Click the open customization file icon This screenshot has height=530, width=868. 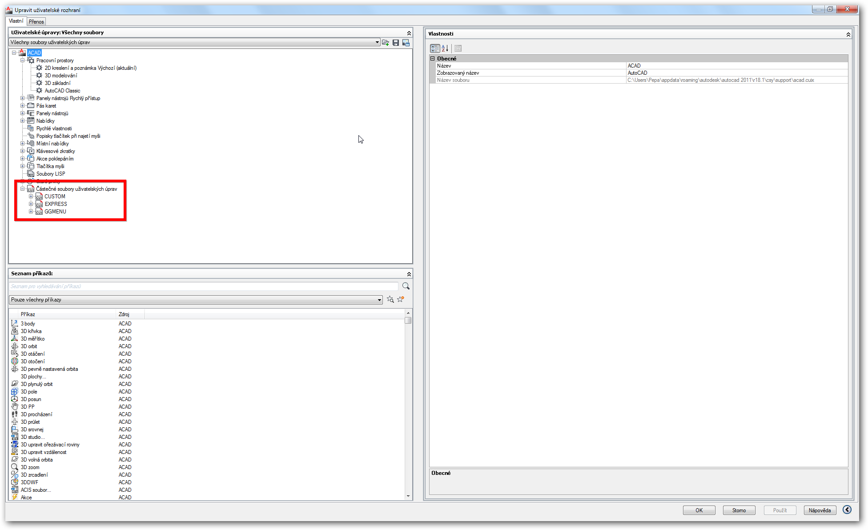[x=386, y=43]
